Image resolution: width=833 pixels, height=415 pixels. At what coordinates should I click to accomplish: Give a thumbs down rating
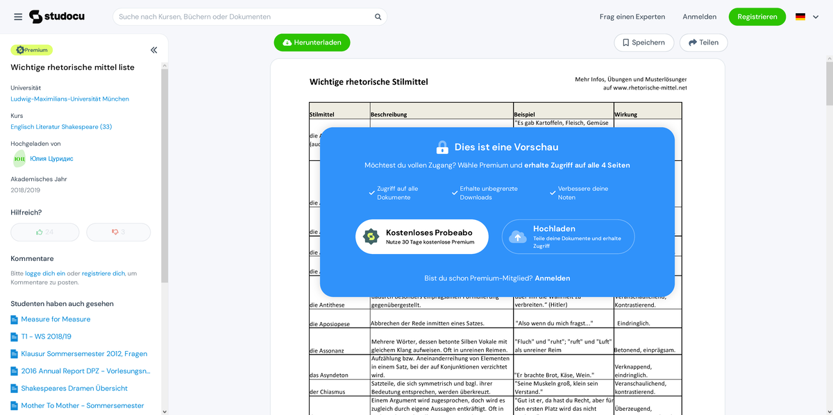click(x=118, y=232)
